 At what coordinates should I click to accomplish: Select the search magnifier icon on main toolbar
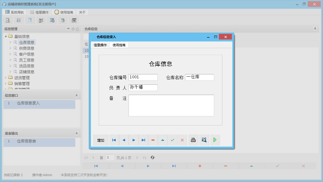8,20
